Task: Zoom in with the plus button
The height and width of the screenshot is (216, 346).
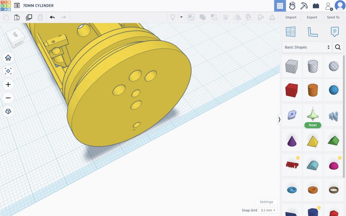Action: pyautogui.click(x=8, y=84)
